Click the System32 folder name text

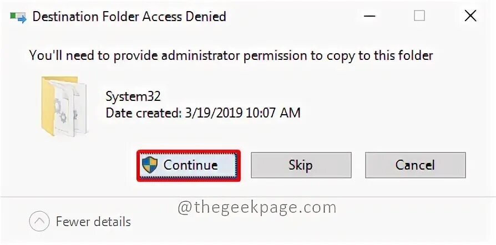coord(133,96)
